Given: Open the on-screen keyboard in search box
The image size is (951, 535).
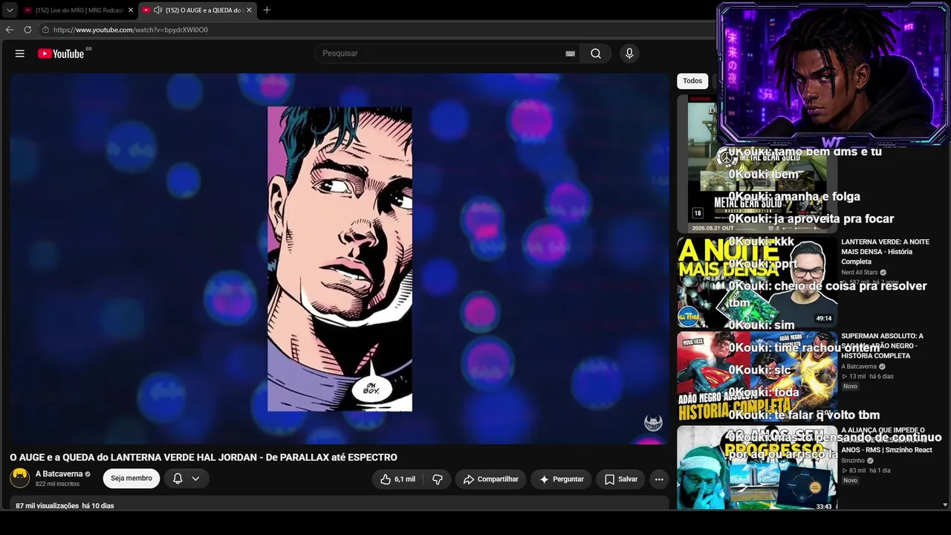Looking at the screenshot, I should pyautogui.click(x=570, y=53).
